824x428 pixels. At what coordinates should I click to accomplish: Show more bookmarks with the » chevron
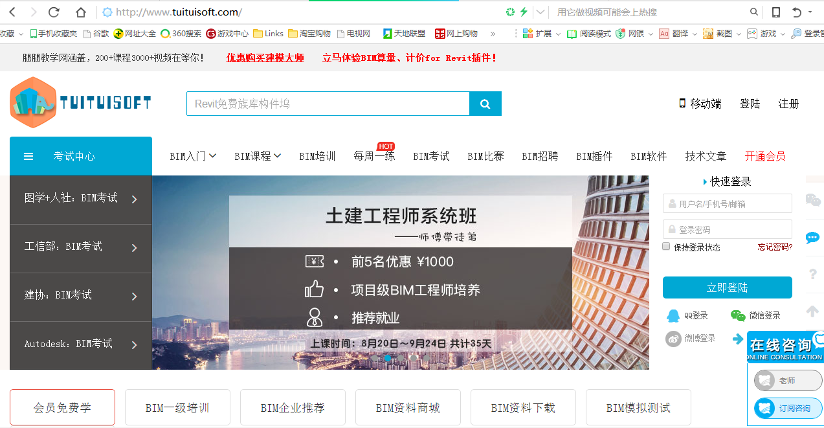[x=493, y=34]
